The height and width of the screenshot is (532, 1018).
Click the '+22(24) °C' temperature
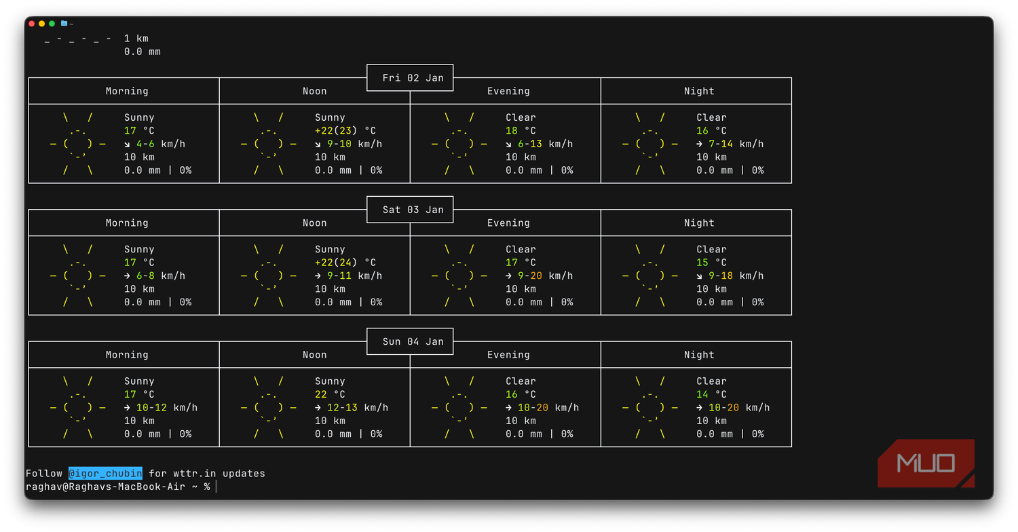pyautogui.click(x=345, y=262)
